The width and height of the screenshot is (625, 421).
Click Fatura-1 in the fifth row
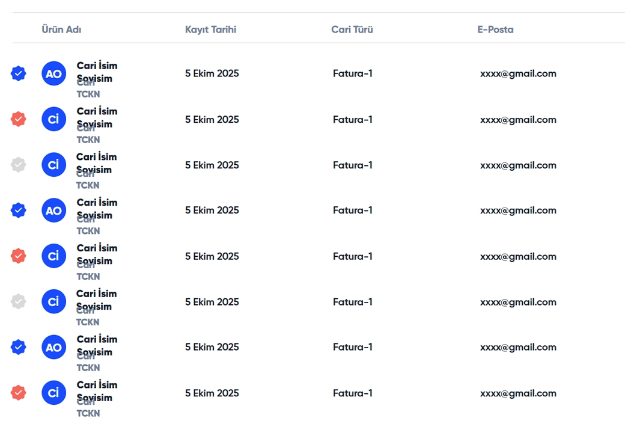[x=353, y=256]
